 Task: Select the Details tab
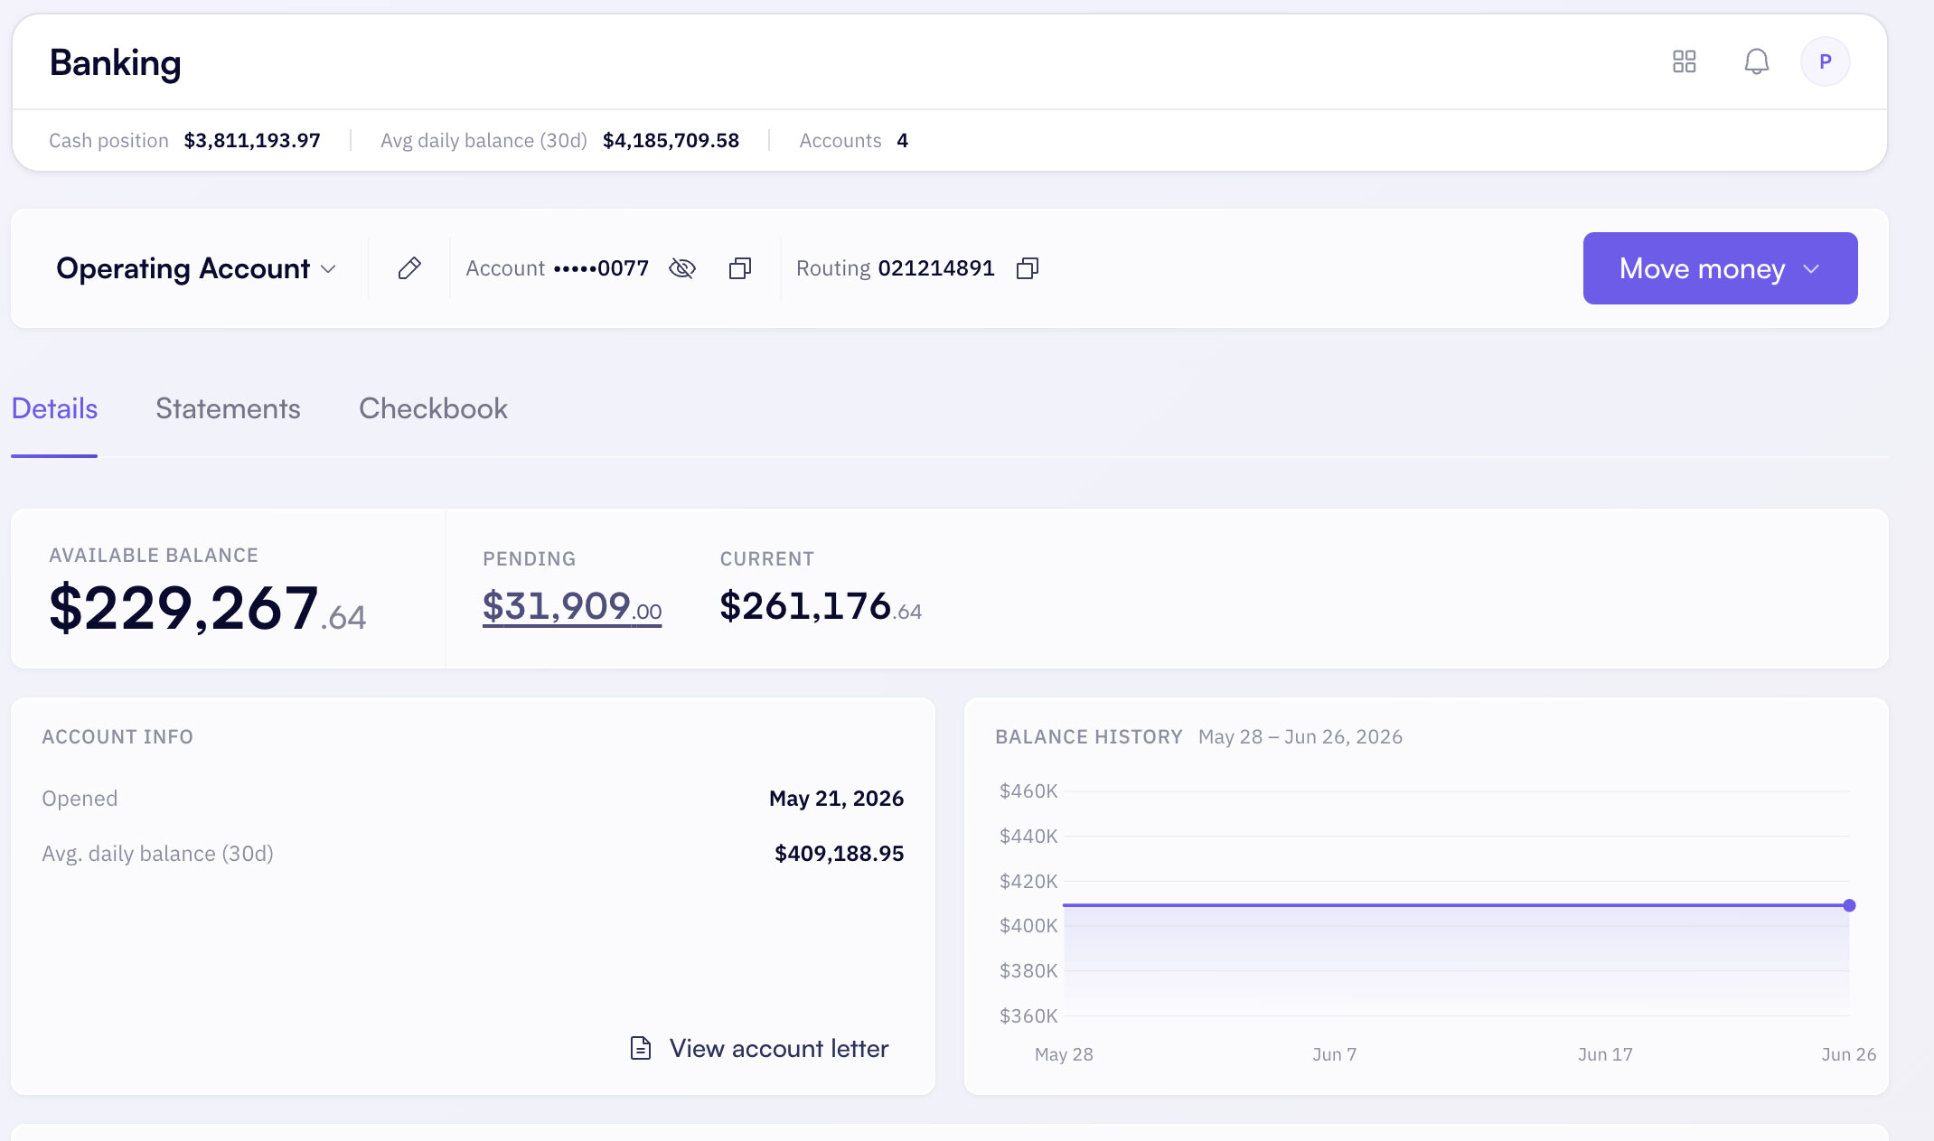pyautogui.click(x=54, y=408)
